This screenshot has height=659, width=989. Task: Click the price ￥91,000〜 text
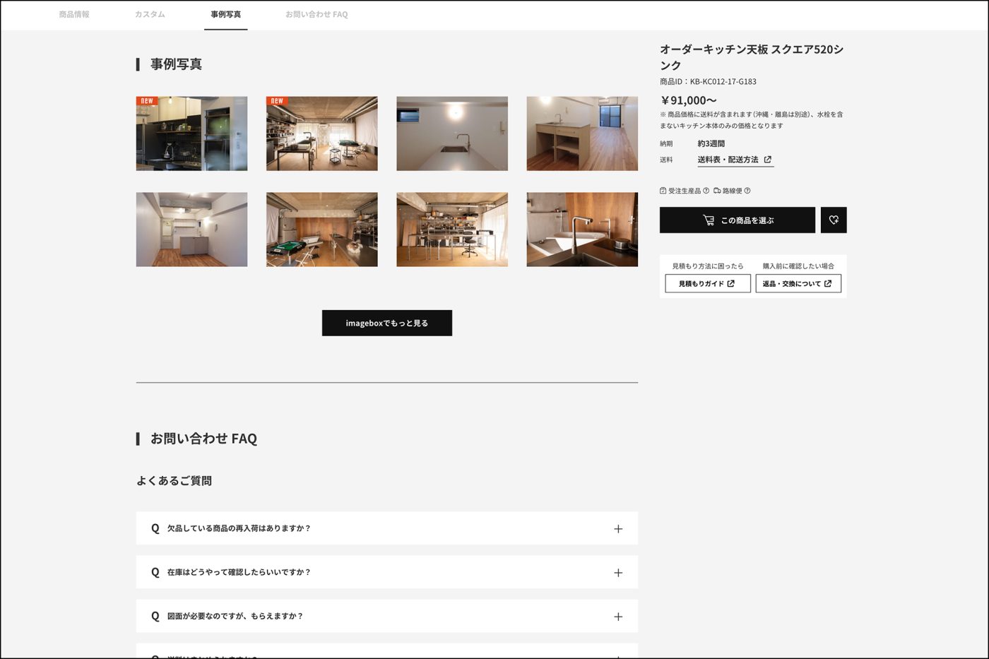click(x=688, y=100)
